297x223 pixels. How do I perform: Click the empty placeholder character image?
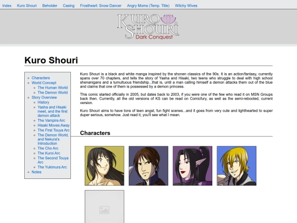point(105,206)
